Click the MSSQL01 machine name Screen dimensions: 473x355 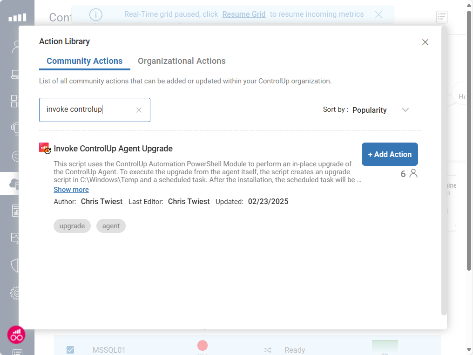pyautogui.click(x=109, y=350)
